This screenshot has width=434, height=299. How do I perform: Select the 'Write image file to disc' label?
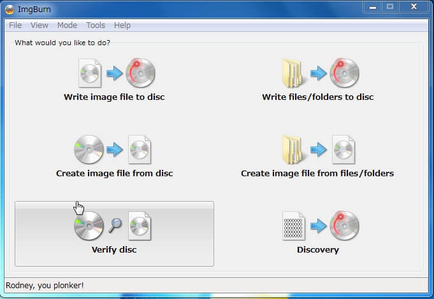click(114, 97)
